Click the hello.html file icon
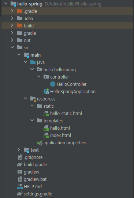The image size is (134, 198). 46,128
